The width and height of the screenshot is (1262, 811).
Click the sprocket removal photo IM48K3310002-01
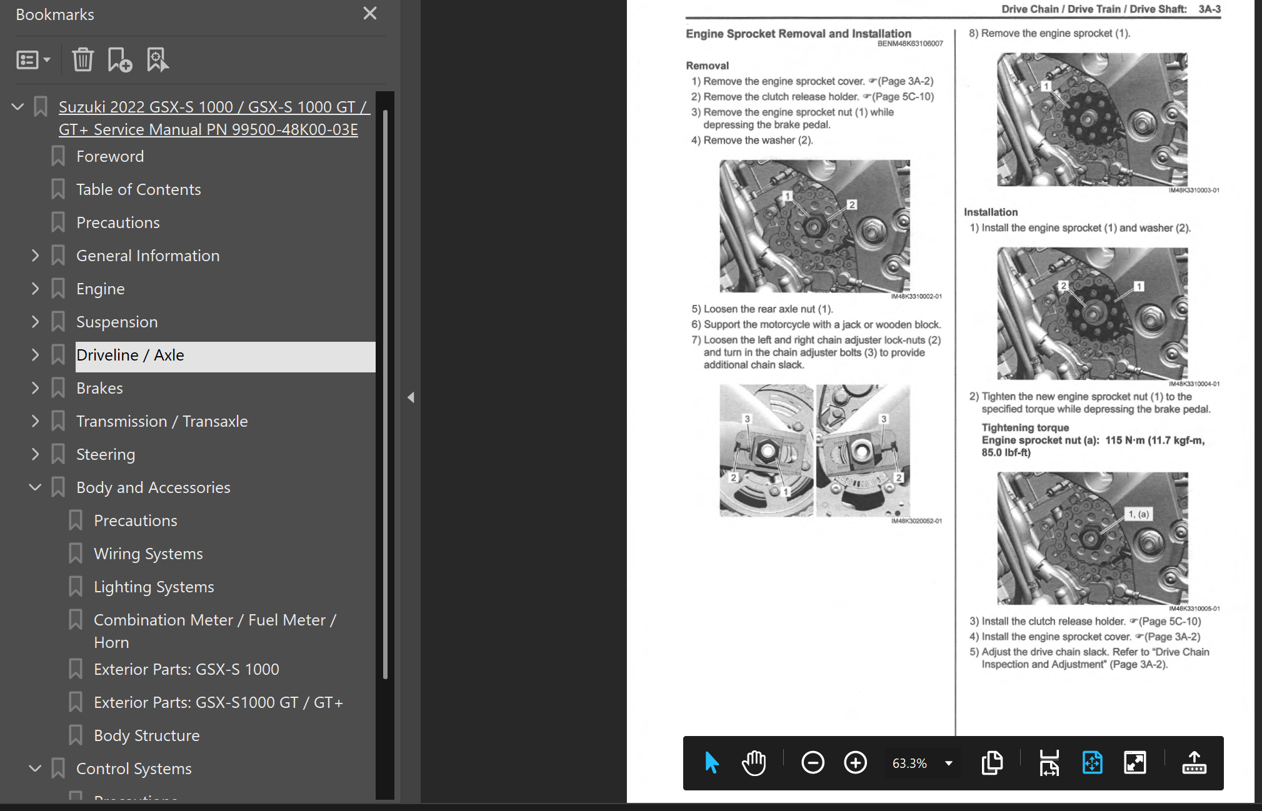tap(814, 226)
